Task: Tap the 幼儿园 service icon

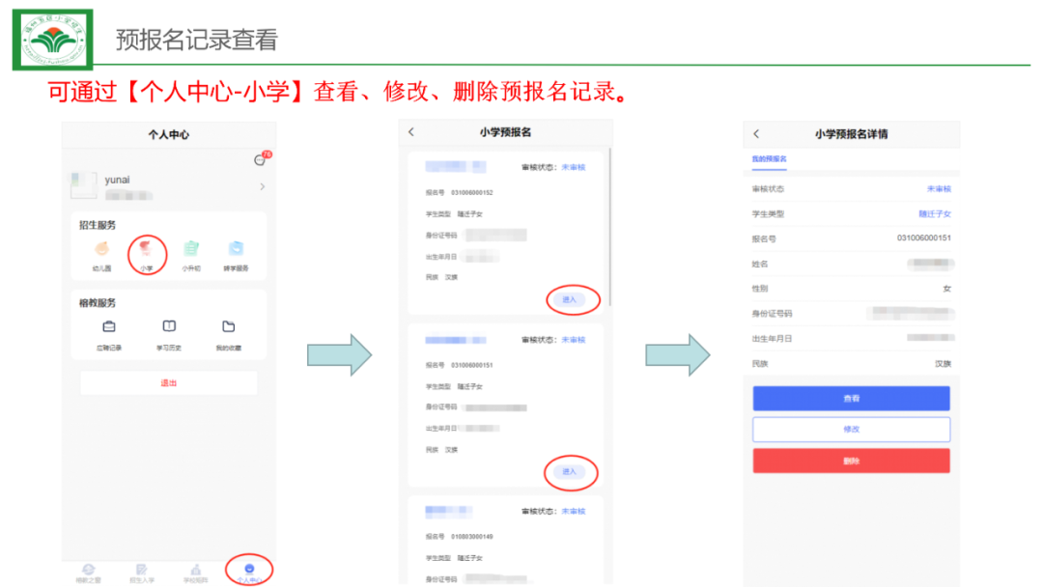Action: coord(102,251)
